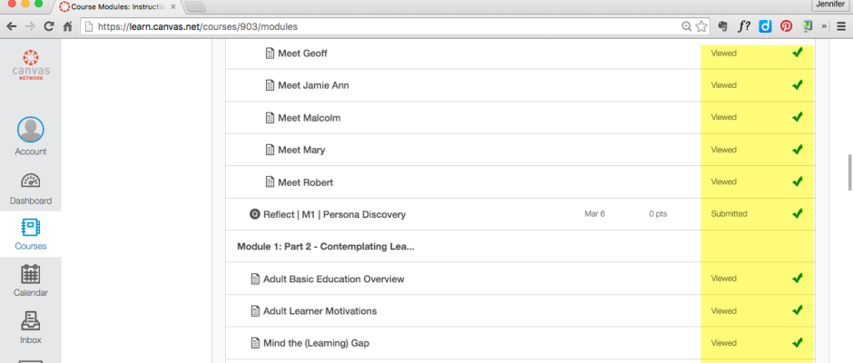Click the Canvas Network logo
This screenshot has width=853, height=363.
(31, 65)
